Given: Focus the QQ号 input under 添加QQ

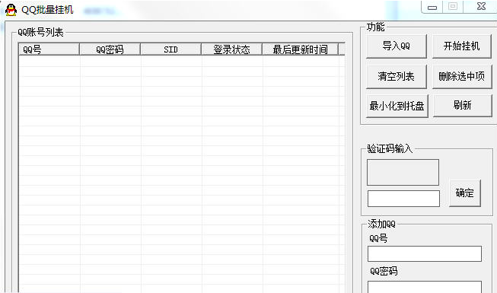Looking at the screenshot, I should click(425, 253).
